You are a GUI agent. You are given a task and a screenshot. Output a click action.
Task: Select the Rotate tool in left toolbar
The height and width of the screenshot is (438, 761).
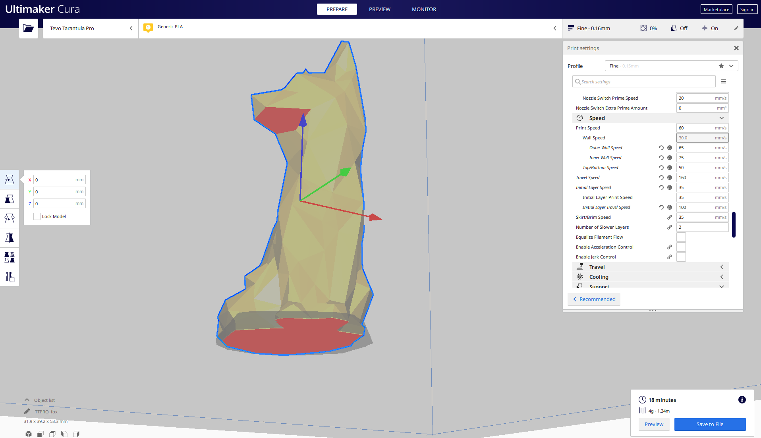(10, 218)
